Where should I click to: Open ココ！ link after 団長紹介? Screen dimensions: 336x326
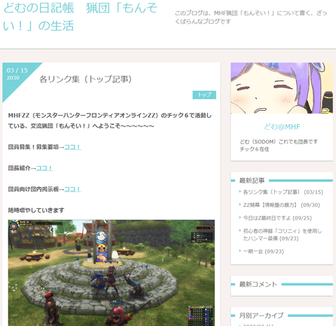point(45,168)
